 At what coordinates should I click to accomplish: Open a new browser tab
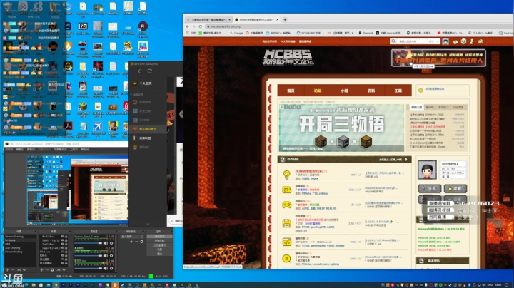[285, 19]
